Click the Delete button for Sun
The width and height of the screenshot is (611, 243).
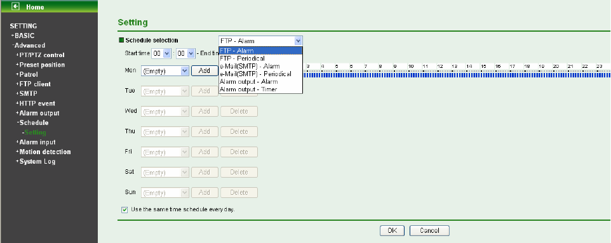239,192
